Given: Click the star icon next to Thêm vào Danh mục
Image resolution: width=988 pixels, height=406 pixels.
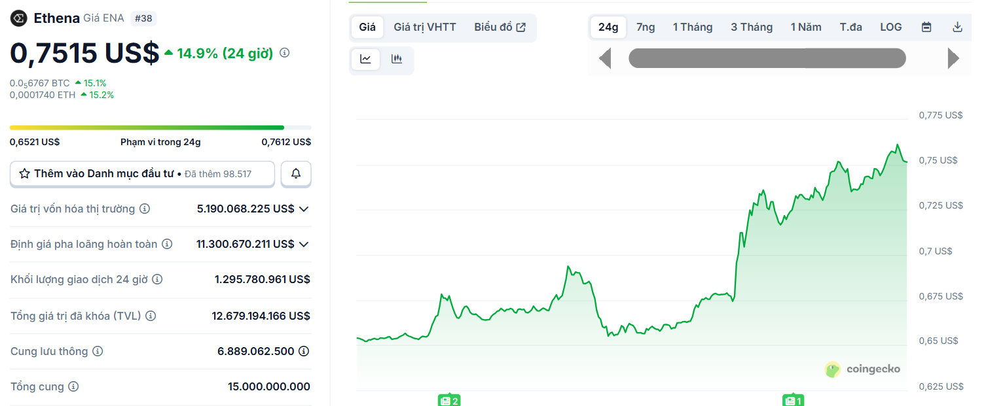Looking at the screenshot, I should coord(25,173).
